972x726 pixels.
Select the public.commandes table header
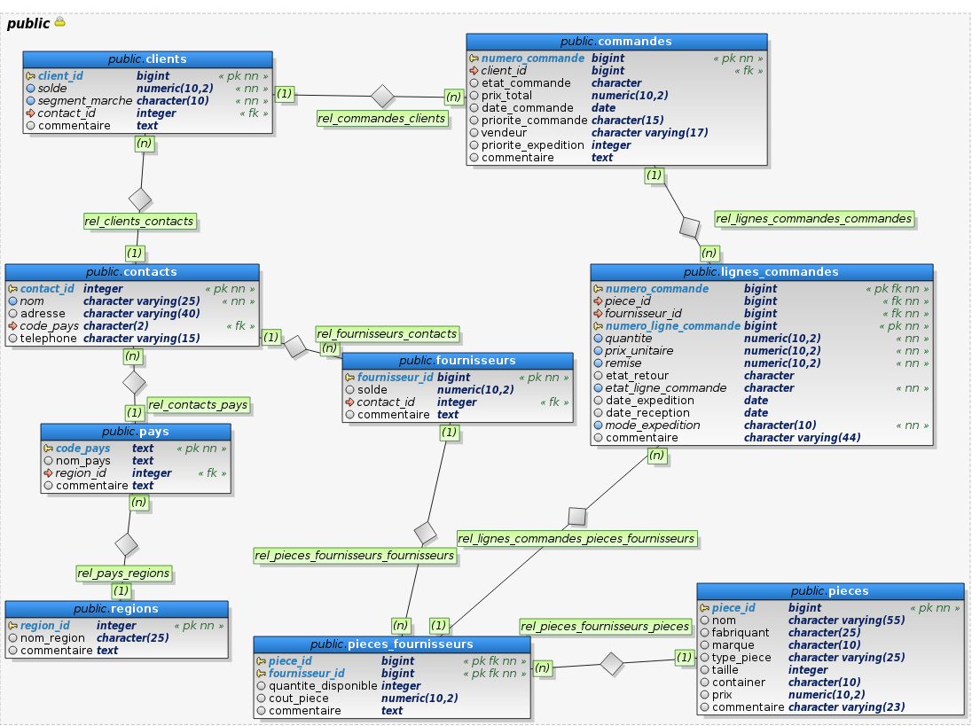click(x=616, y=42)
